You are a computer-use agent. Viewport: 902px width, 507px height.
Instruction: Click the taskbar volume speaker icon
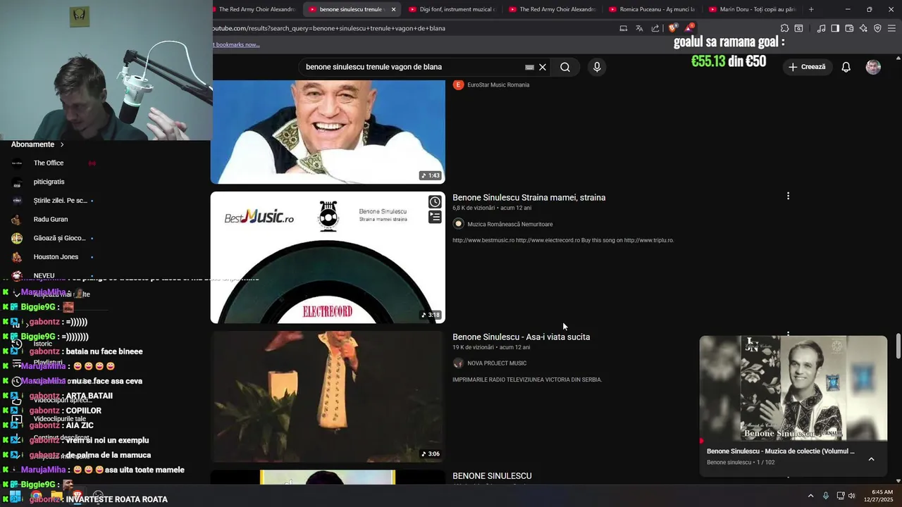coord(851,496)
